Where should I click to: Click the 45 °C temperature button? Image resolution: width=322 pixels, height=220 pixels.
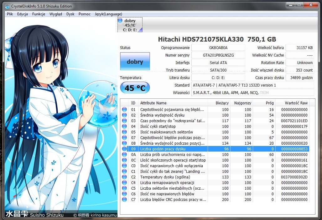coord(135,88)
